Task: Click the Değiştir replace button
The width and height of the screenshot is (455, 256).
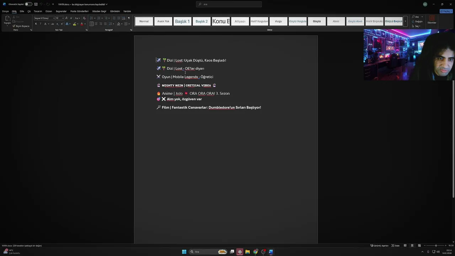Action: [x=417, y=21]
